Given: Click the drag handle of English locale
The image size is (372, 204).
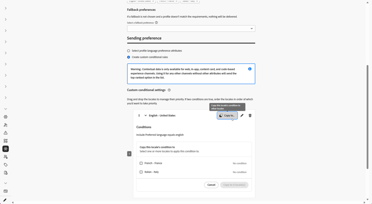Looking at the screenshot, I should pyautogui.click(x=139, y=116).
